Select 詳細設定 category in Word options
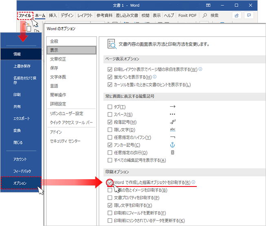Image resolution: width=266 pixels, height=226 pixels. 58,104
